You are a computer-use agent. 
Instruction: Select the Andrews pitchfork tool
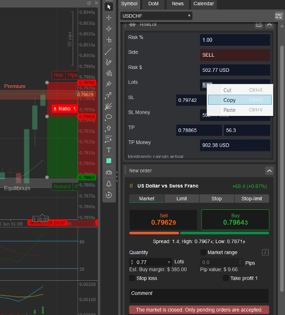pyautogui.click(x=109, y=84)
